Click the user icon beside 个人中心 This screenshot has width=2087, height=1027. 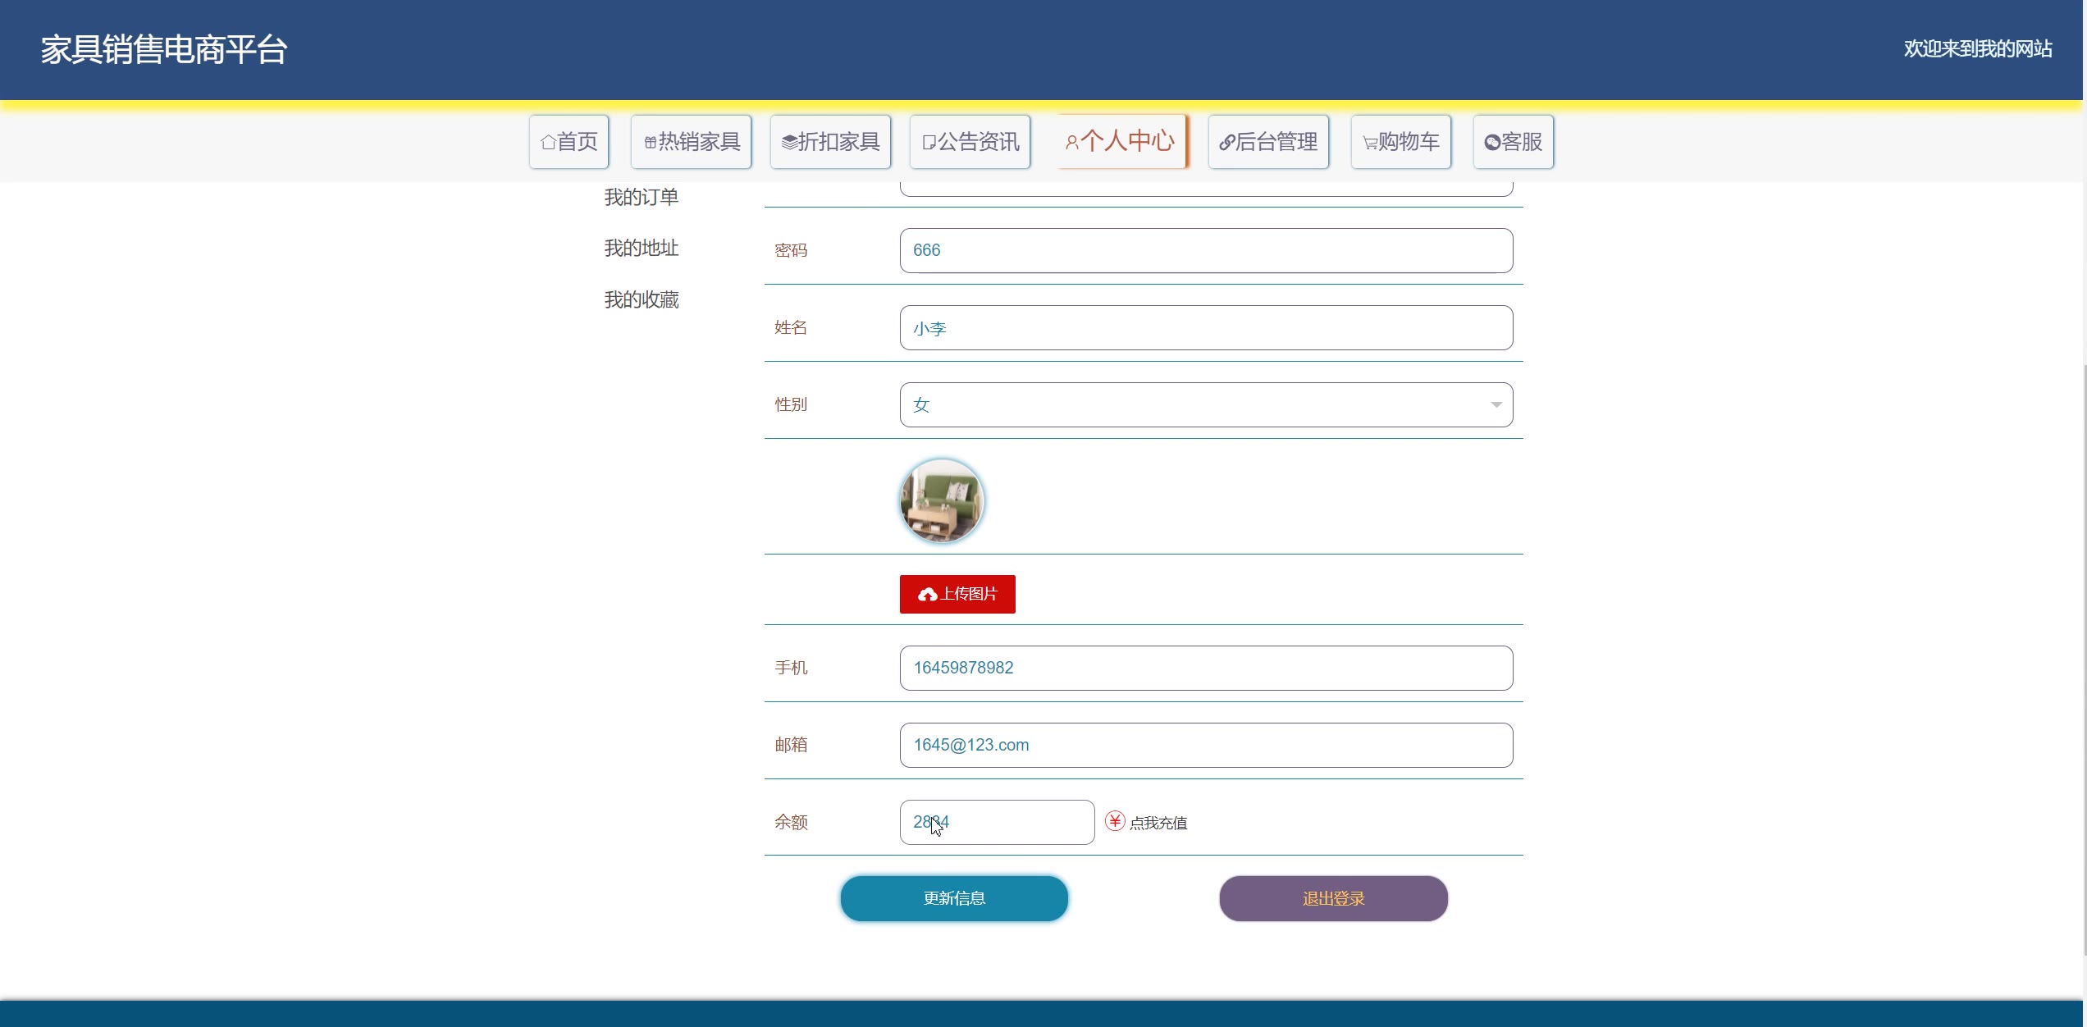[x=1071, y=143]
